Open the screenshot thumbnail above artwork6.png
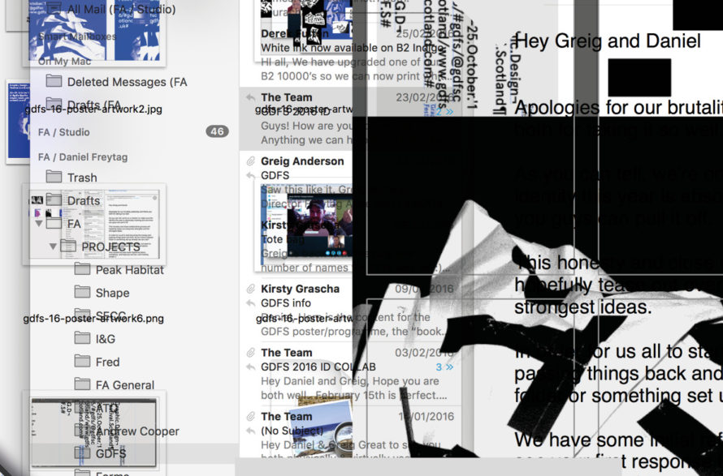 pos(94,224)
